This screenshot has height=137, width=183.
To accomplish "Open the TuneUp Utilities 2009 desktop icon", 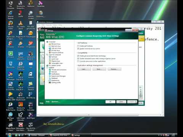I will point(11,96).
